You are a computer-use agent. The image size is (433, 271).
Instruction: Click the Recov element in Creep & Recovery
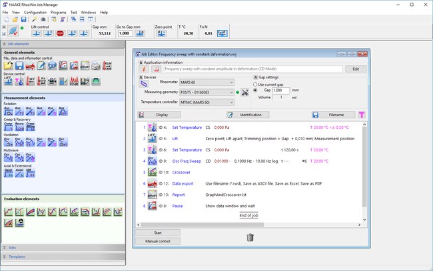pos(19,127)
